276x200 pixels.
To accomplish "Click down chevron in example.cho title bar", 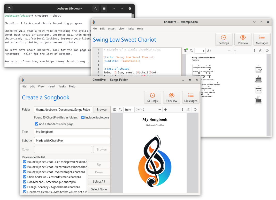I will pyautogui.click(x=254, y=22).
